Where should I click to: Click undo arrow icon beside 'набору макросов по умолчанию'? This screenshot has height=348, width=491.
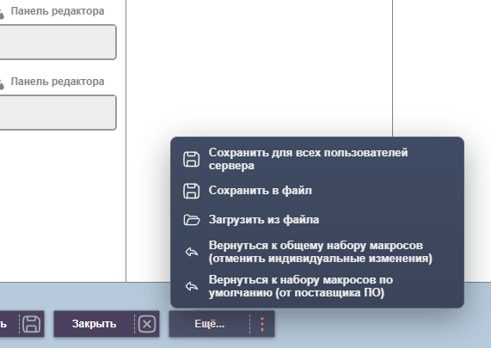tap(192, 286)
